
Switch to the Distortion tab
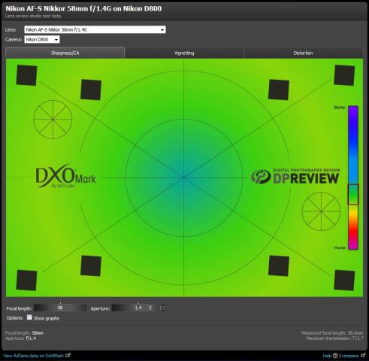[303, 53]
